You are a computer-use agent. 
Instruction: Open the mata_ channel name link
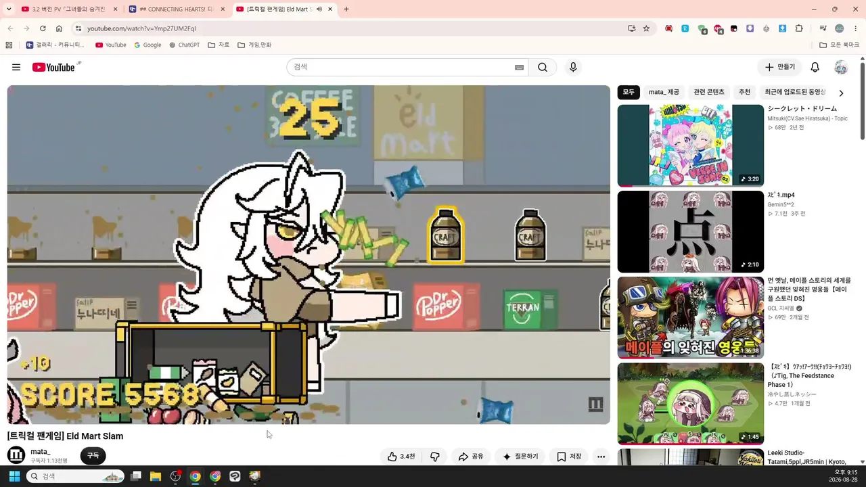(x=41, y=451)
